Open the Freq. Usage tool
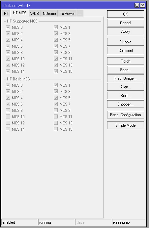Screen dimensions: 149x228 pos(125,78)
